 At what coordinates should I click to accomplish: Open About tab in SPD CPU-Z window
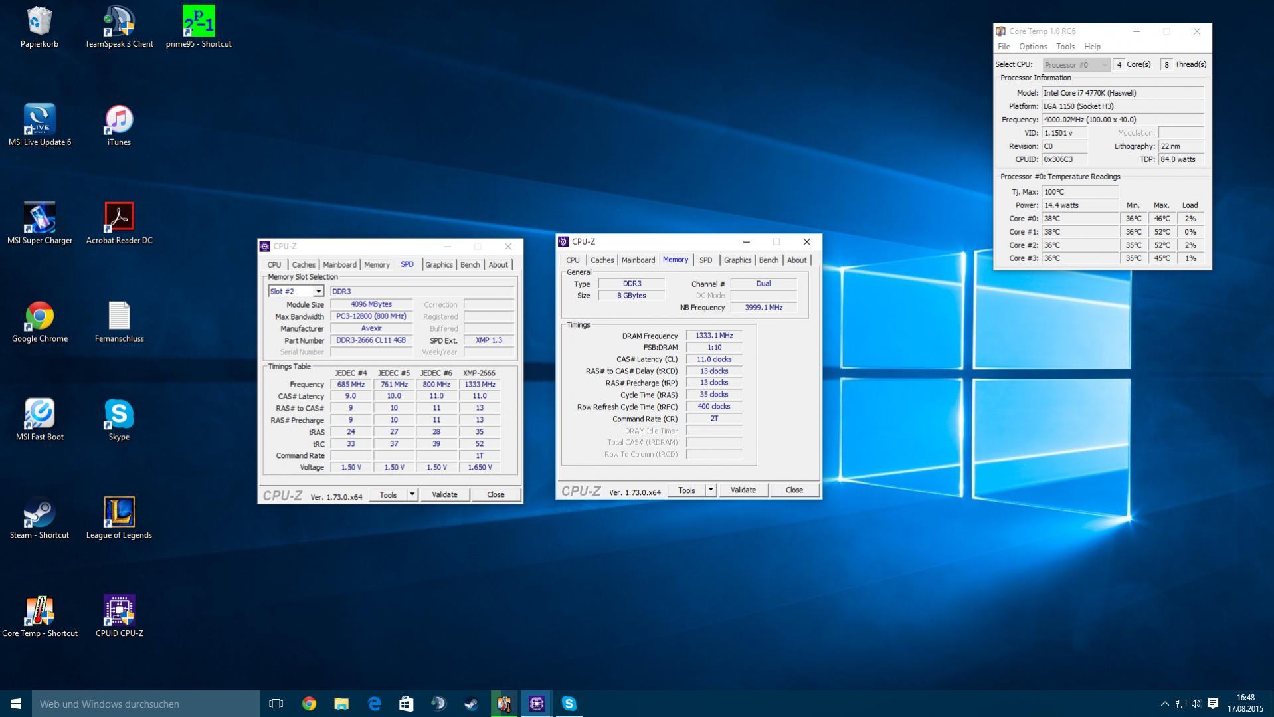(498, 264)
